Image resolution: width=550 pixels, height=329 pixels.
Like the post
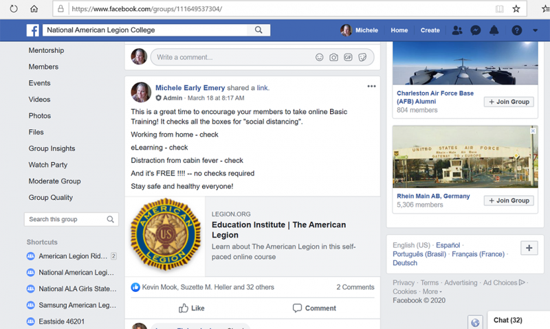click(x=192, y=308)
